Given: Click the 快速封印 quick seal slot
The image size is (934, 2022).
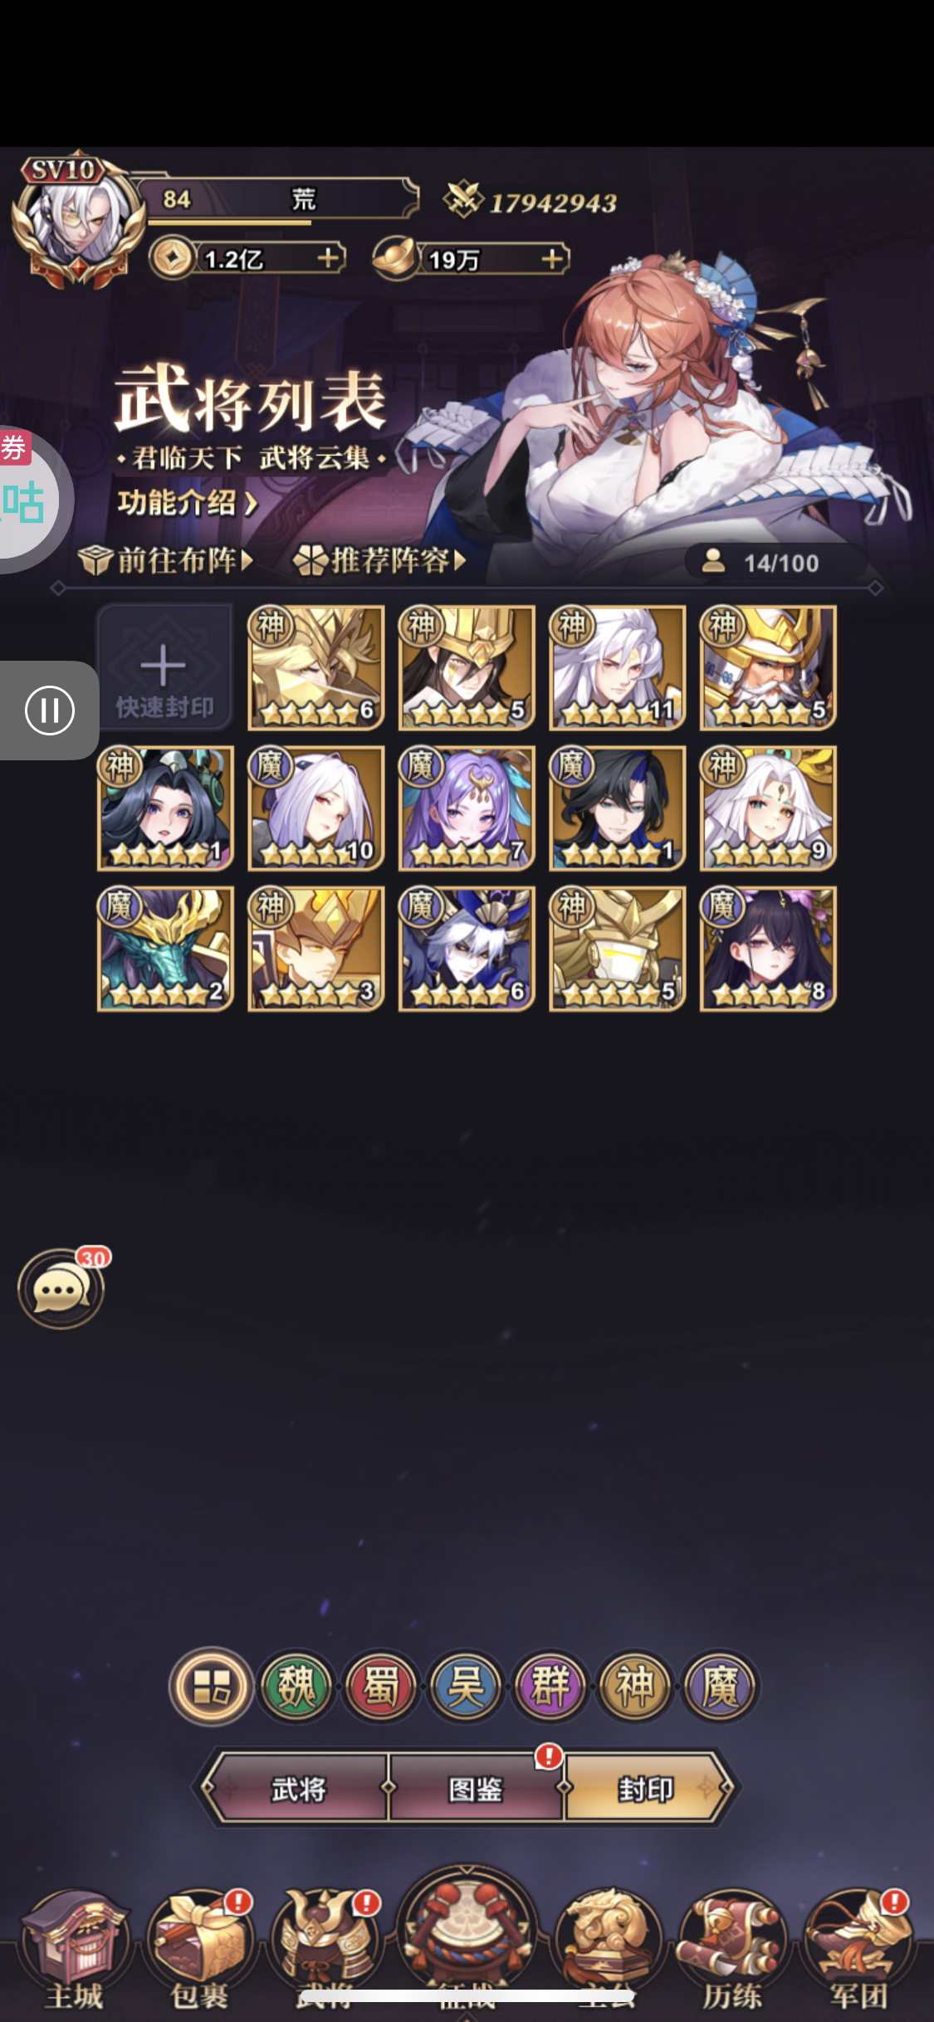Looking at the screenshot, I should click(164, 668).
